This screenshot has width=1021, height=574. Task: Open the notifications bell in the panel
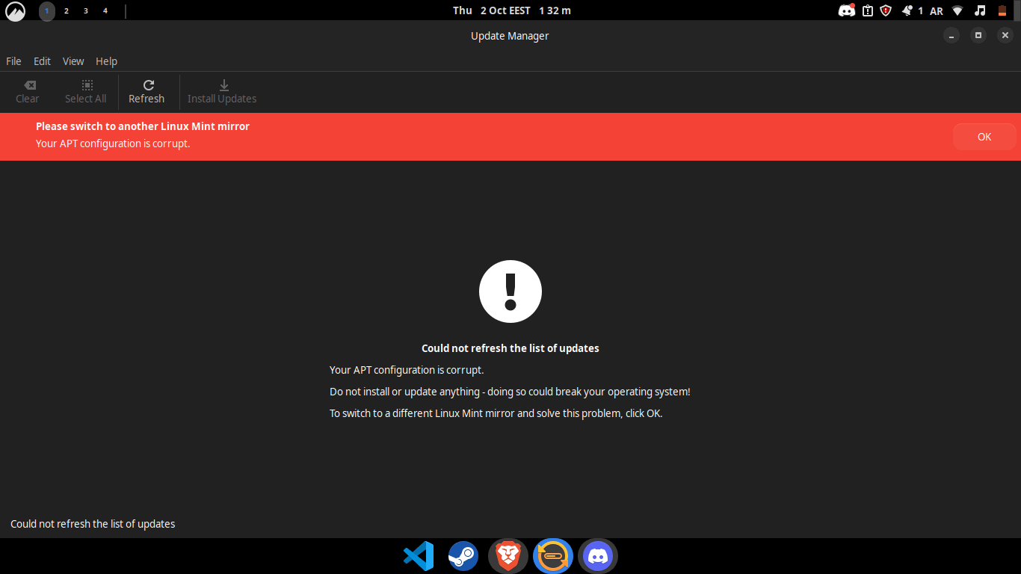pyautogui.click(x=907, y=10)
